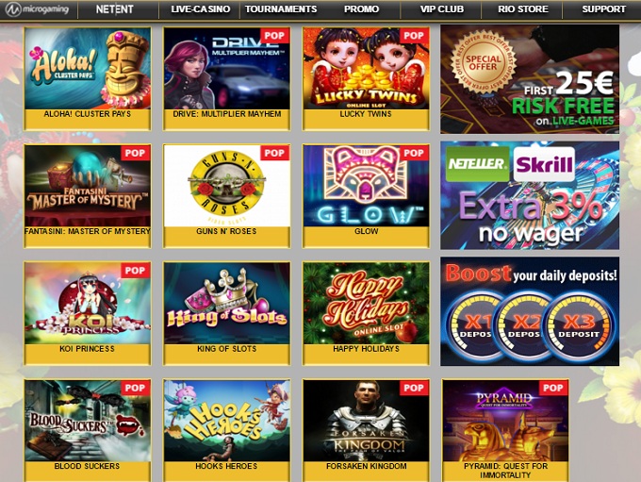Open the Microgaming logo tab
This screenshot has width=641, height=482.
click(38, 9)
